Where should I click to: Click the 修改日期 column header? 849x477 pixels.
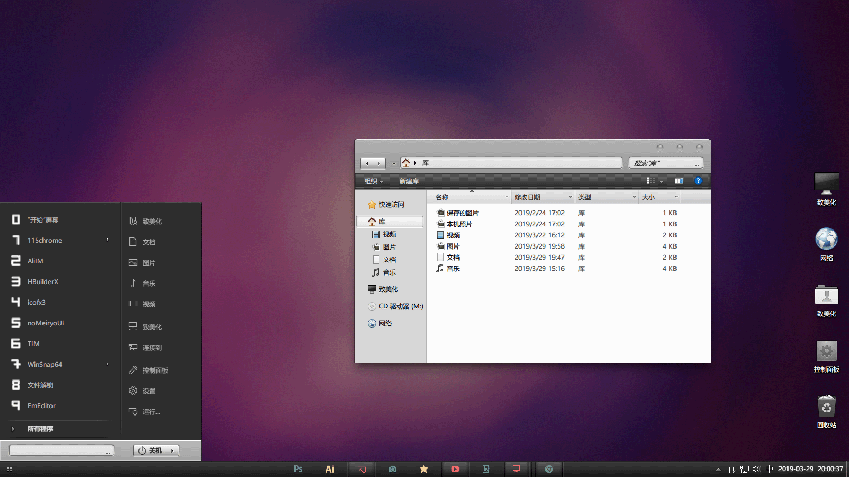(539, 197)
